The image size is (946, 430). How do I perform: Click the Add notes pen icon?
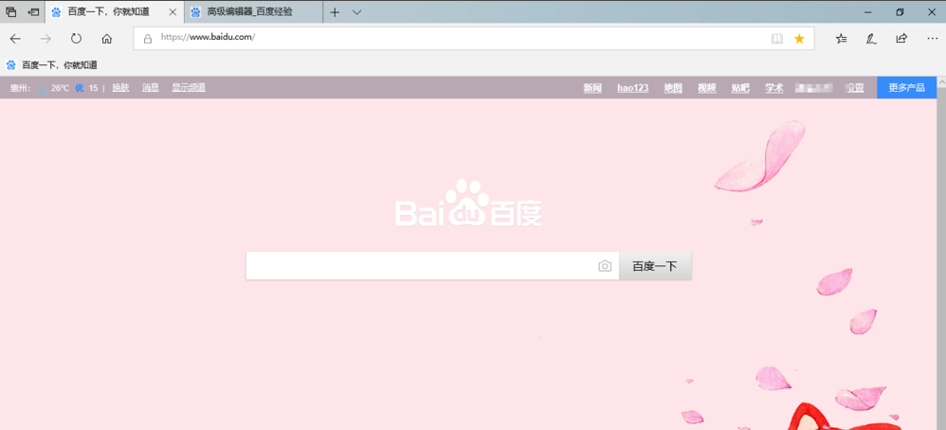click(x=871, y=39)
